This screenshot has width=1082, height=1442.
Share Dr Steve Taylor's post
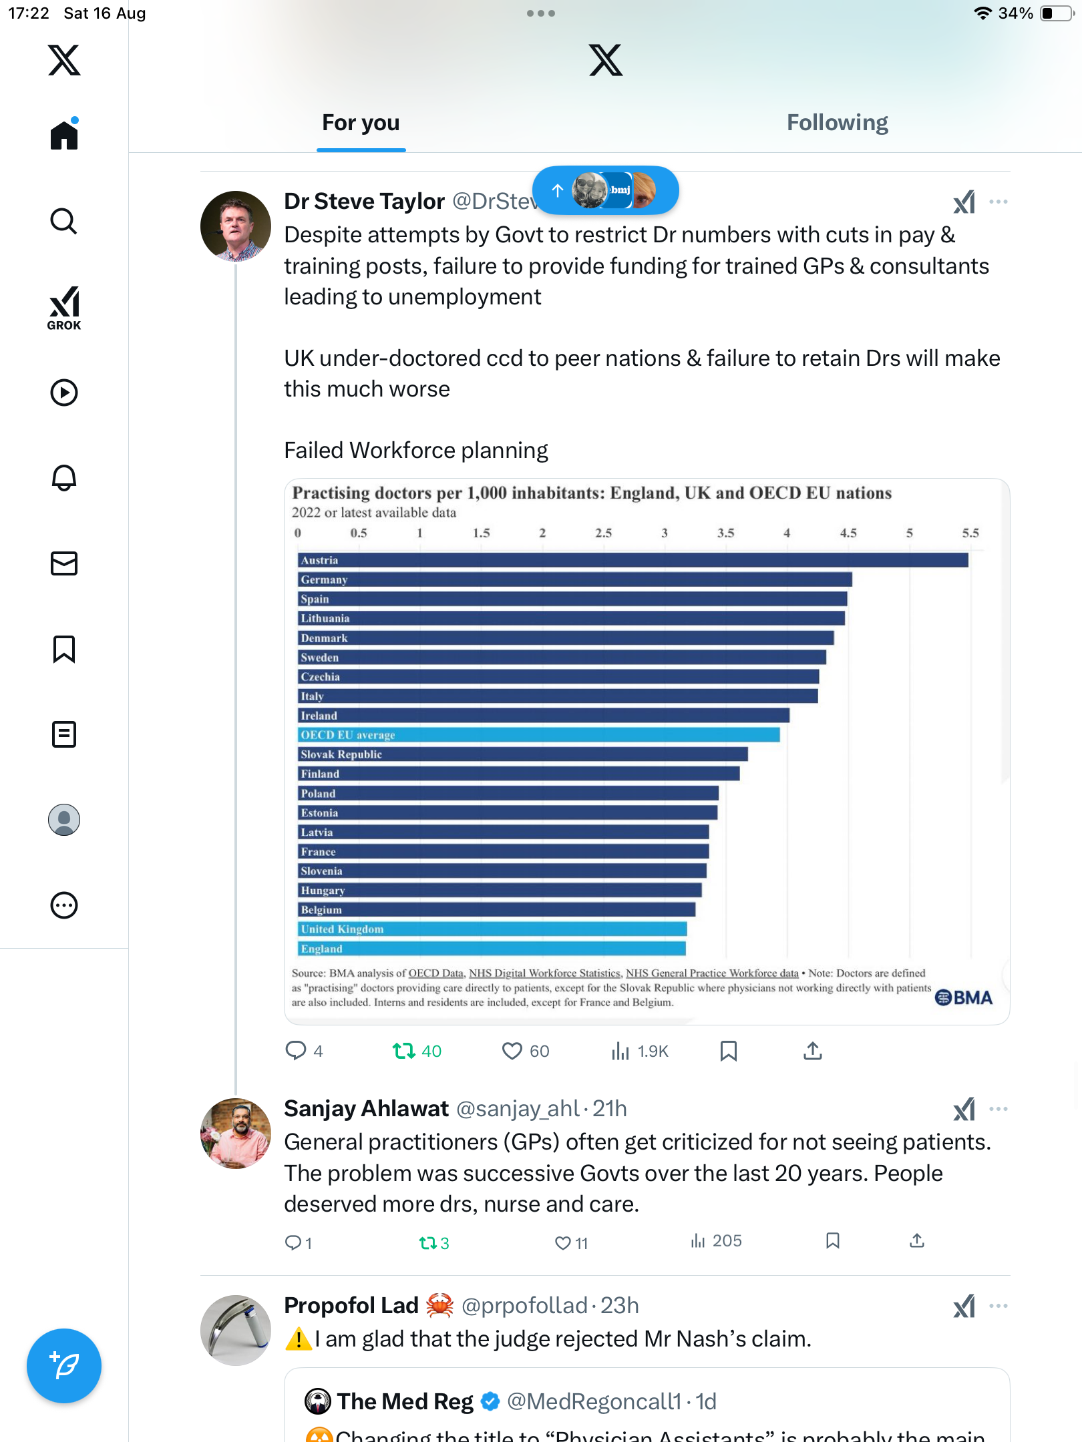click(x=812, y=1051)
